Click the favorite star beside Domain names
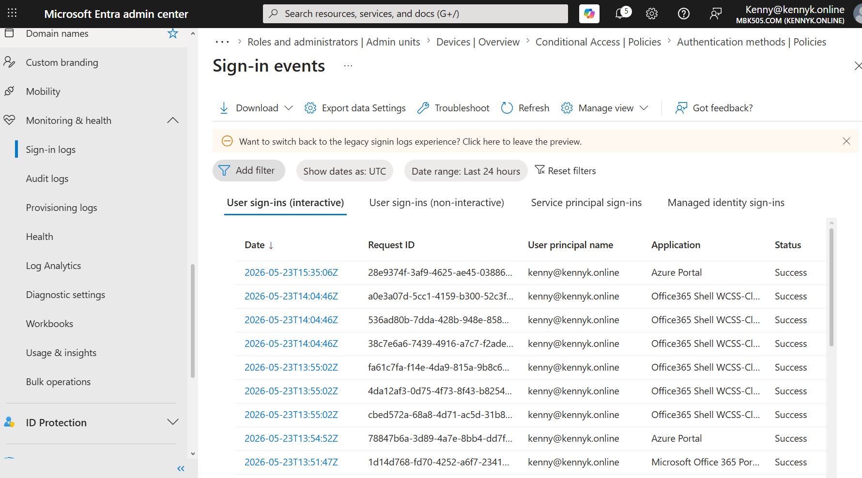862x478 pixels. tap(173, 33)
